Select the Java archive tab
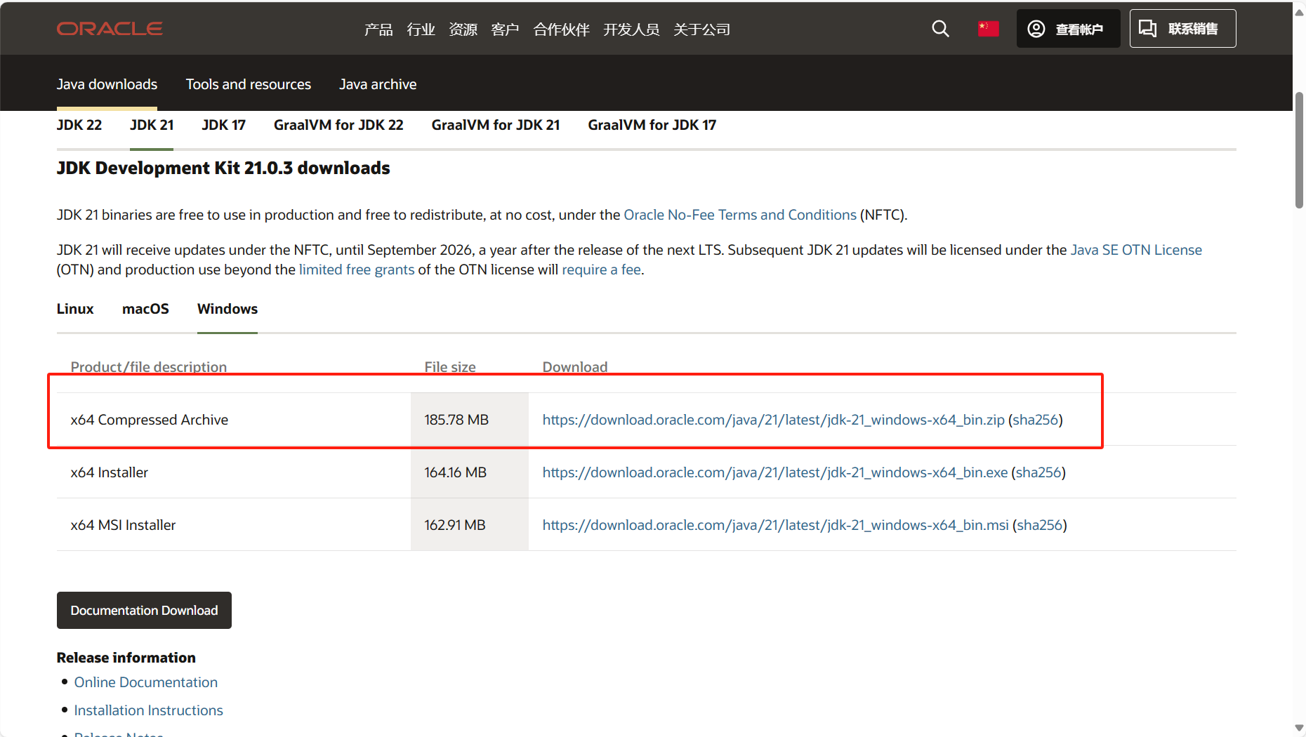The width and height of the screenshot is (1306, 737). pyautogui.click(x=378, y=84)
